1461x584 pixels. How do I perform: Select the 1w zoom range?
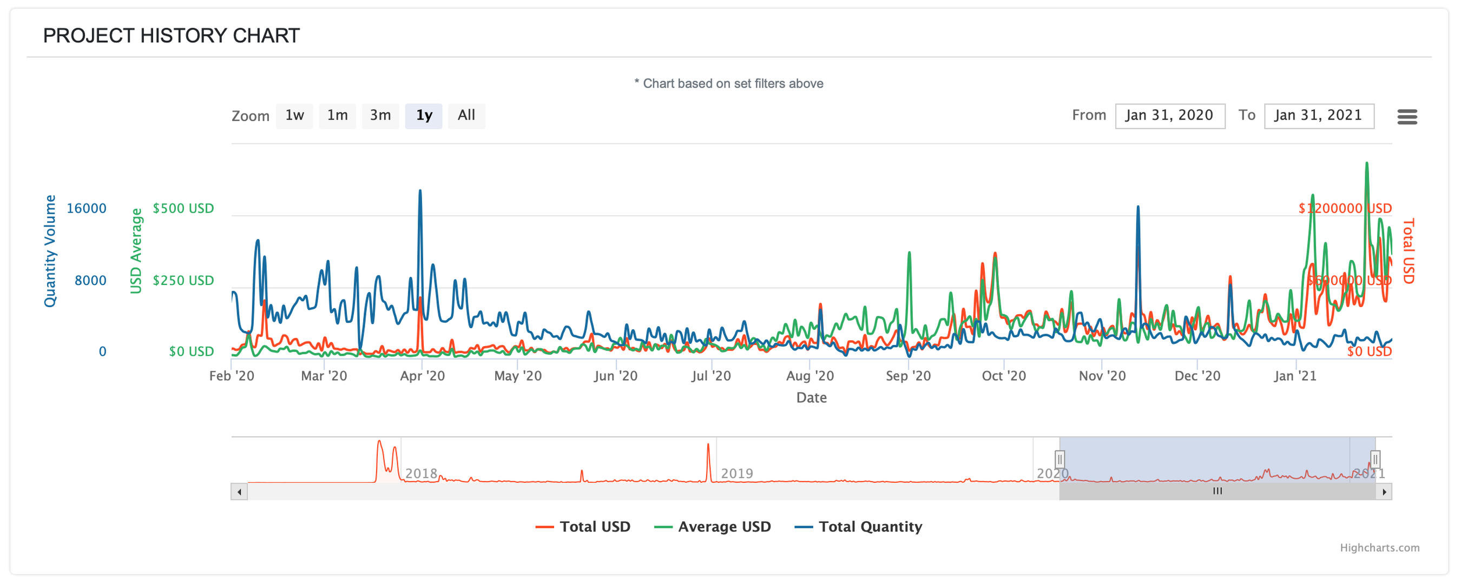click(294, 116)
